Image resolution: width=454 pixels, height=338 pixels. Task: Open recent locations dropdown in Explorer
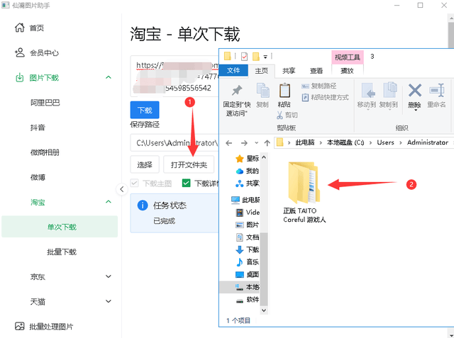click(256, 143)
